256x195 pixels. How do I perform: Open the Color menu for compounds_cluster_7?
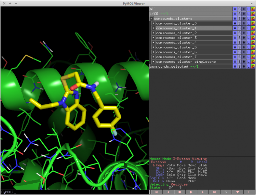point(253,57)
